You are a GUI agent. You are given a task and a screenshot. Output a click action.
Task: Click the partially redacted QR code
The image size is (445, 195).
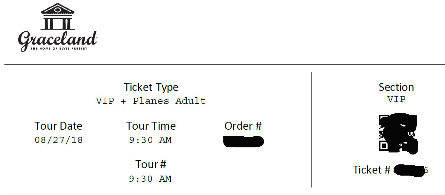click(398, 133)
